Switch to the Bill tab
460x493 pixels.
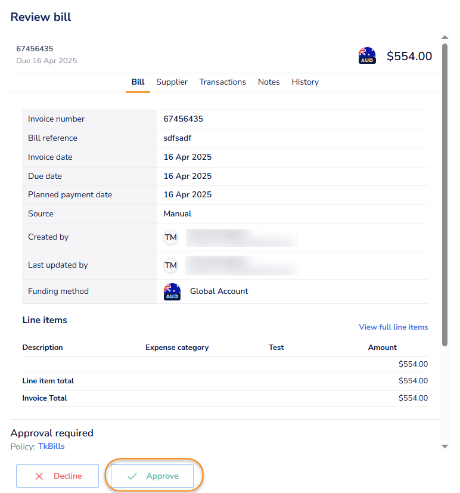pos(138,82)
